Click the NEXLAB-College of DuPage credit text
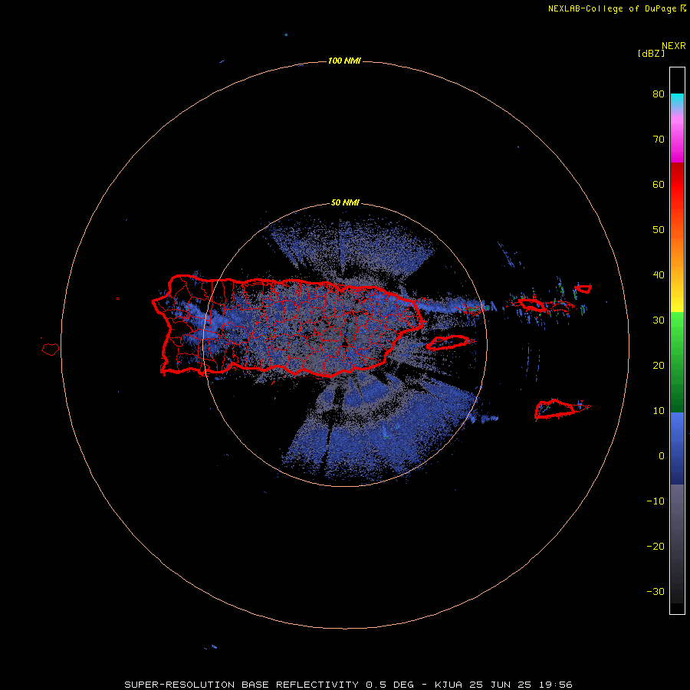 click(616, 8)
